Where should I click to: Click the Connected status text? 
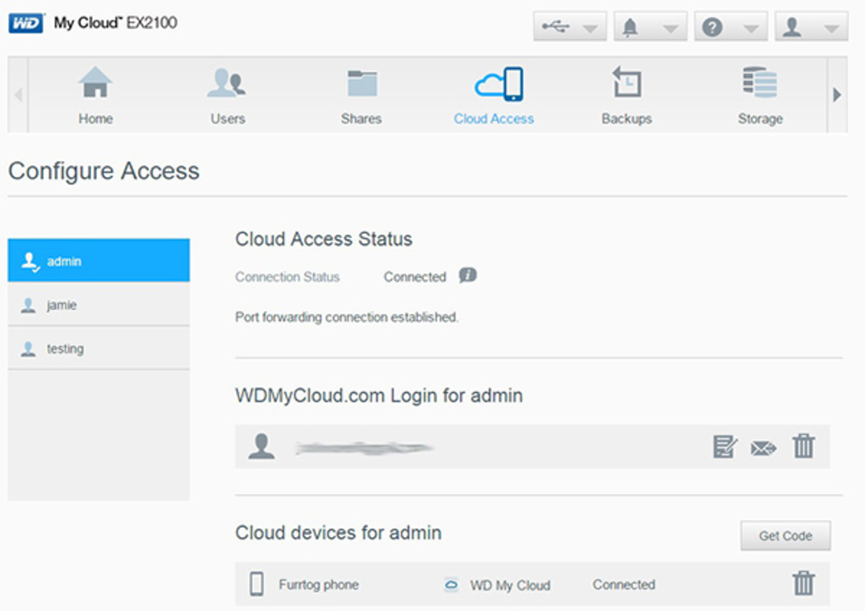(415, 277)
